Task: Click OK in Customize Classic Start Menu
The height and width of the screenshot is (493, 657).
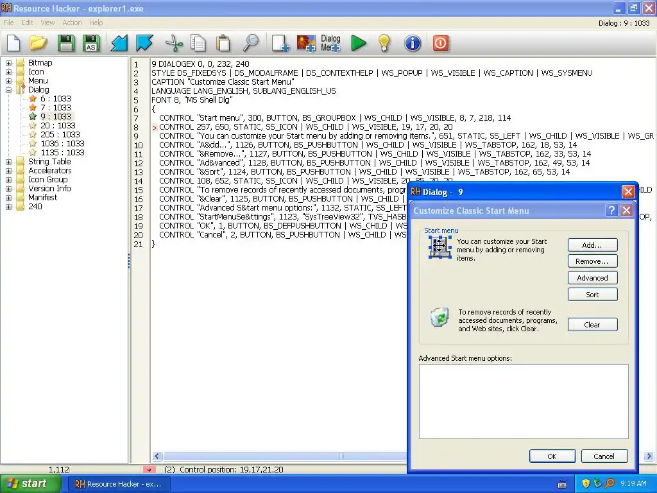Action: pos(552,456)
